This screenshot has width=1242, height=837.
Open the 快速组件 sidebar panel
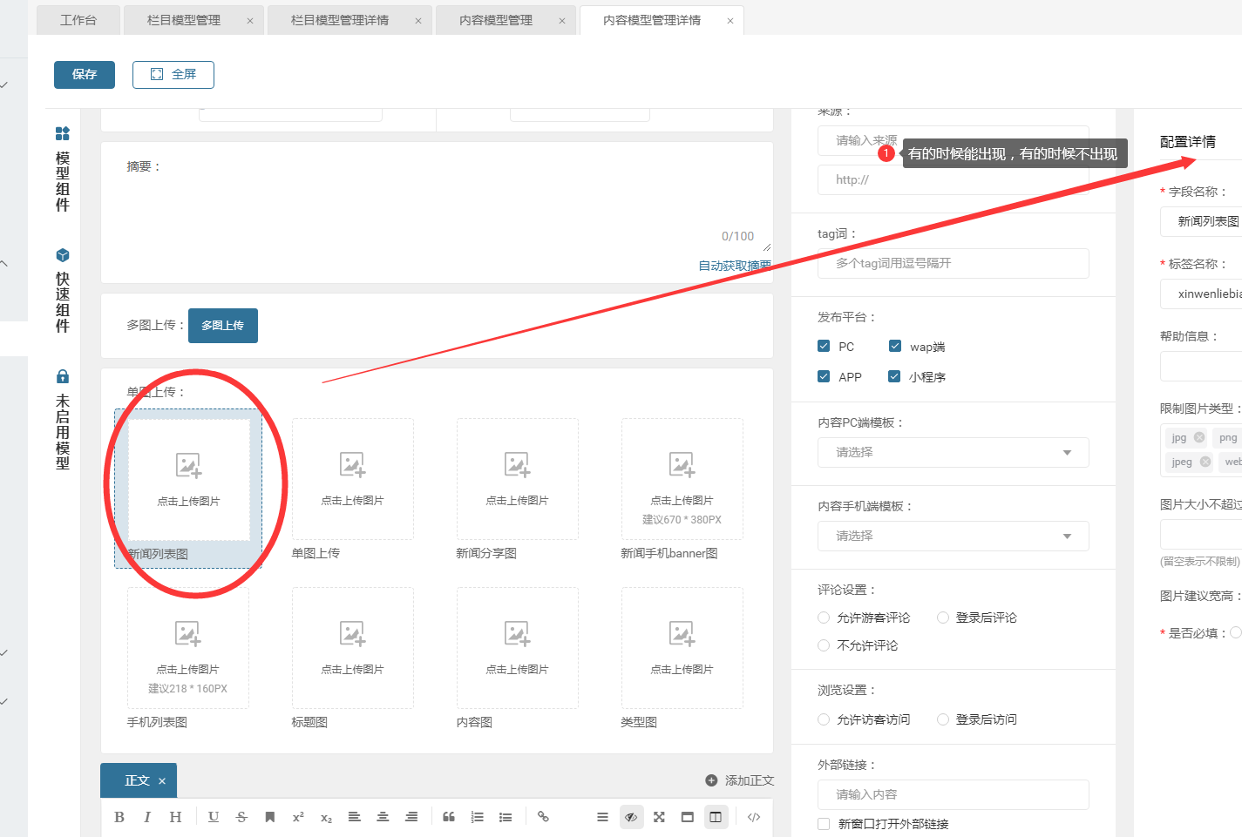[62, 290]
